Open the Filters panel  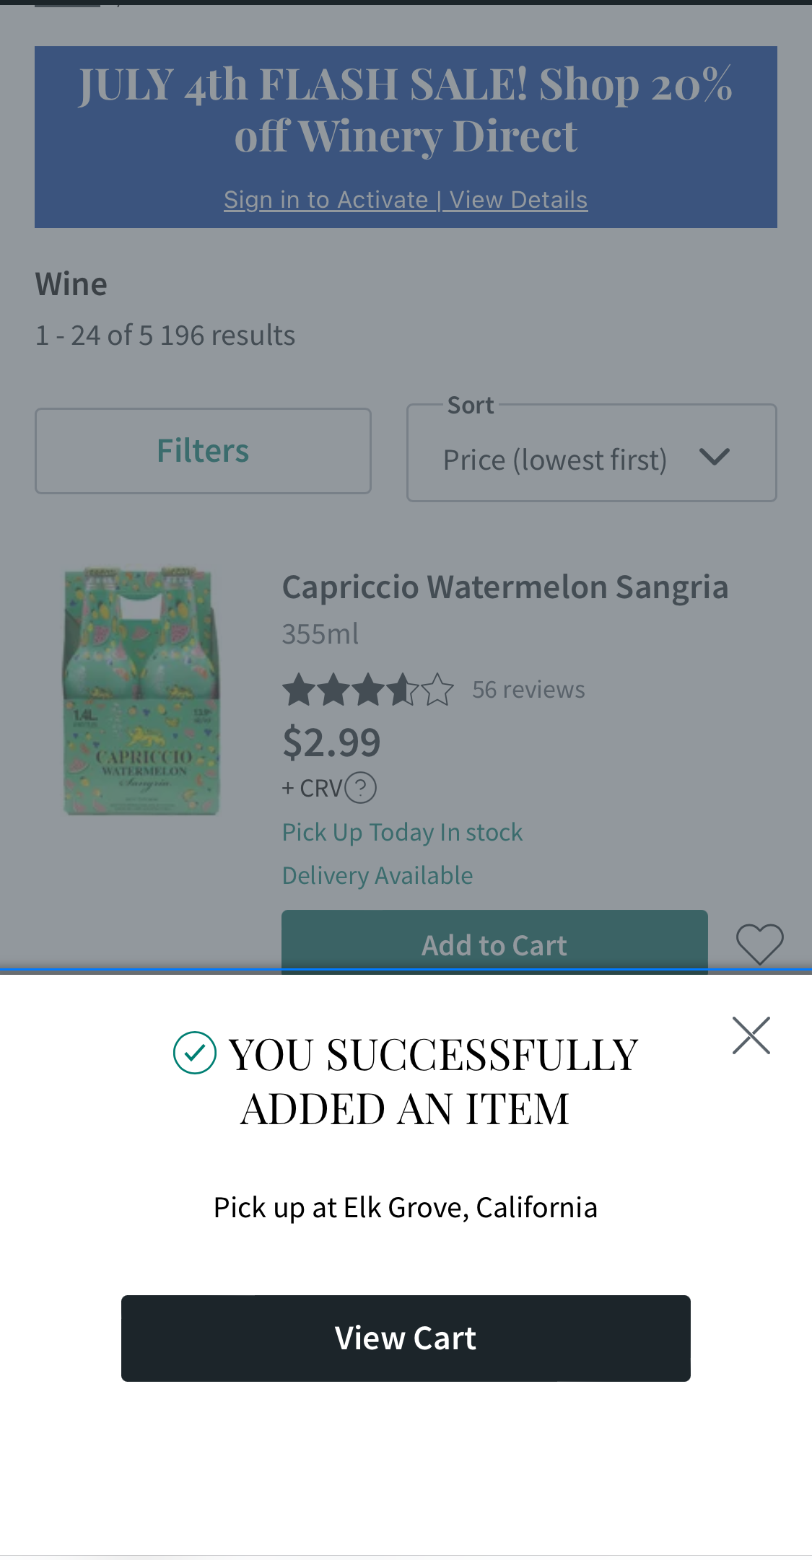(x=203, y=450)
